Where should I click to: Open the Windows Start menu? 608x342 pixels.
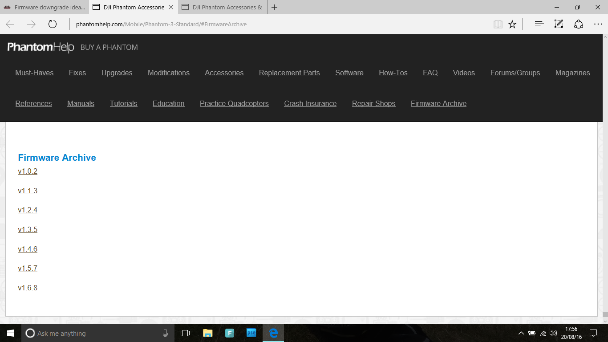(11, 333)
